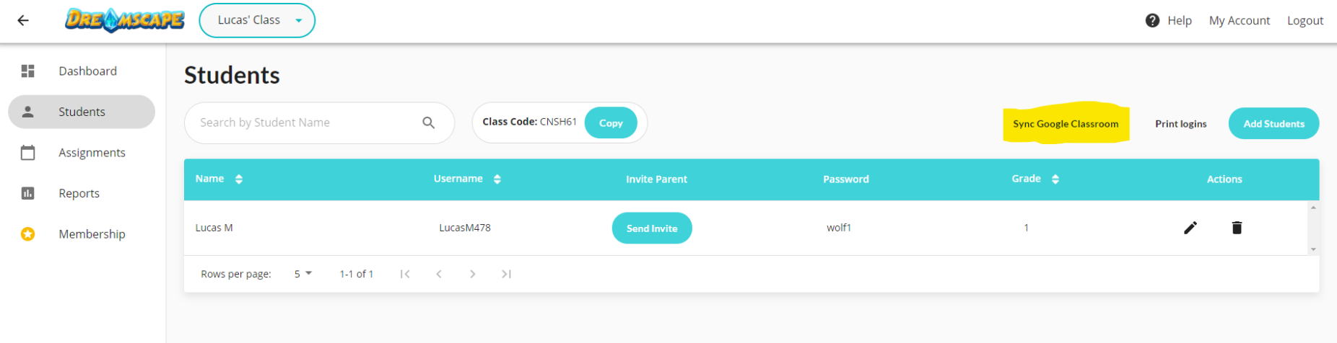This screenshot has width=1337, height=343.
Task: Expand the Rows per page selector
Action: click(x=303, y=274)
